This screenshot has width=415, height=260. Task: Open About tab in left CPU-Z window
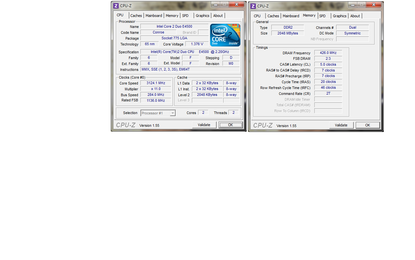[x=218, y=16]
